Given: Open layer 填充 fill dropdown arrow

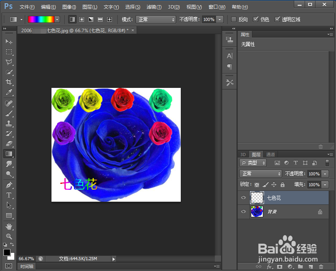Looking at the screenshot, I should 325,184.
